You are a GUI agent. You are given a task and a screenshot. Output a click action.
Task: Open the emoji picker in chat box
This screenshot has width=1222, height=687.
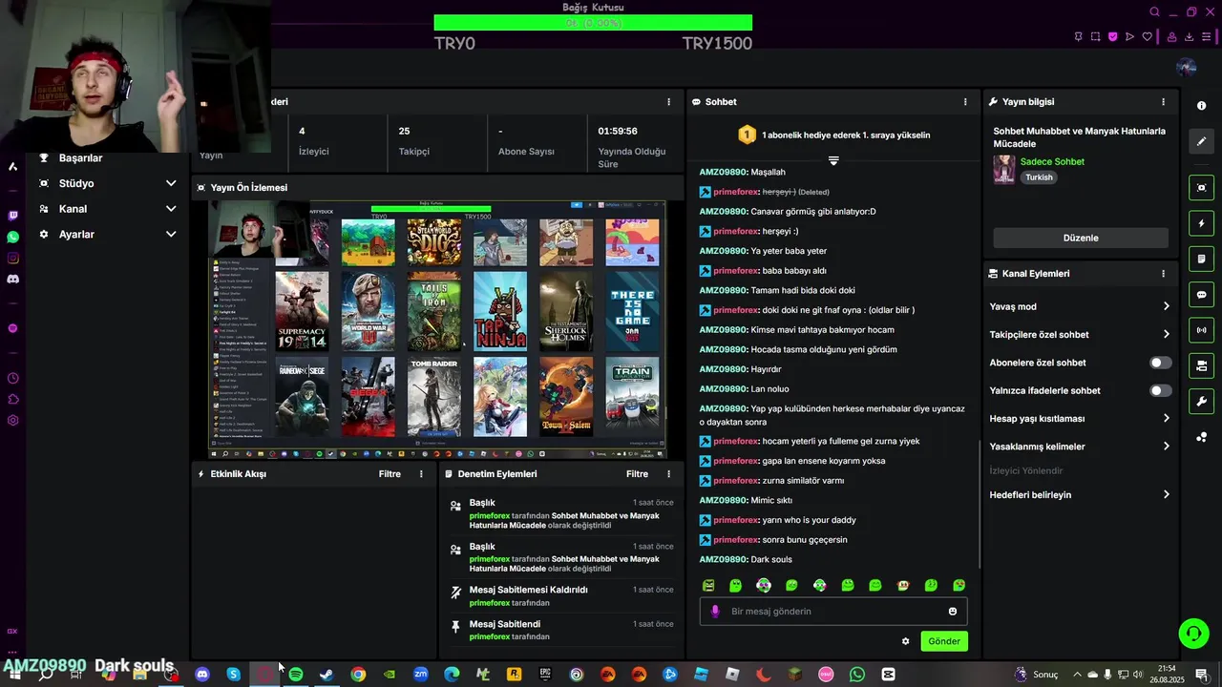[x=952, y=612]
